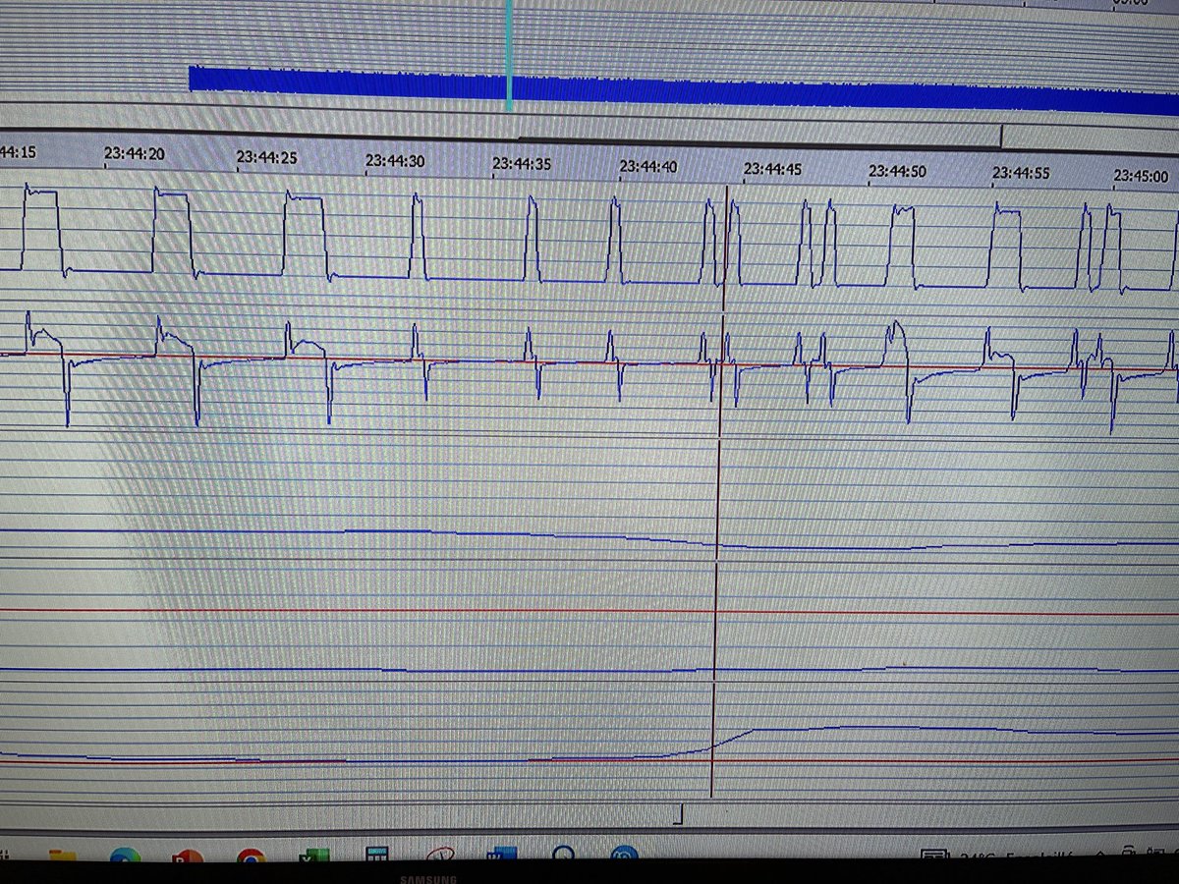This screenshot has height=884, width=1179.
Task: Click the blue recording overview bar
Action: [684, 88]
